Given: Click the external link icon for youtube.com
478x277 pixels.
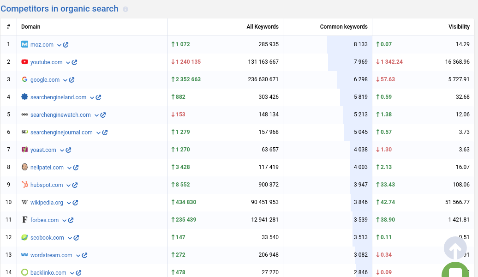Looking at the screenshot, I should 74,62.
